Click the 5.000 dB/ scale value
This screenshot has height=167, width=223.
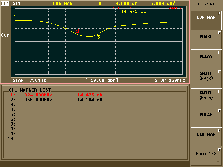[x=163, y=3]
